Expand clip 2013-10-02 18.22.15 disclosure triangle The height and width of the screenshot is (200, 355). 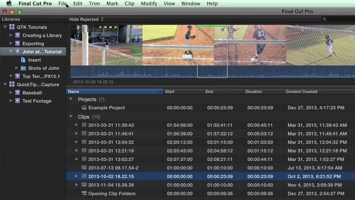[77, 176]
